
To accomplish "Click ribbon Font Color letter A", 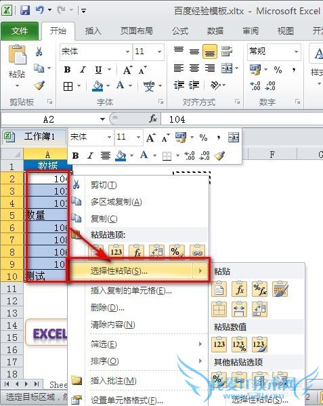I will (x=121, y=85).
